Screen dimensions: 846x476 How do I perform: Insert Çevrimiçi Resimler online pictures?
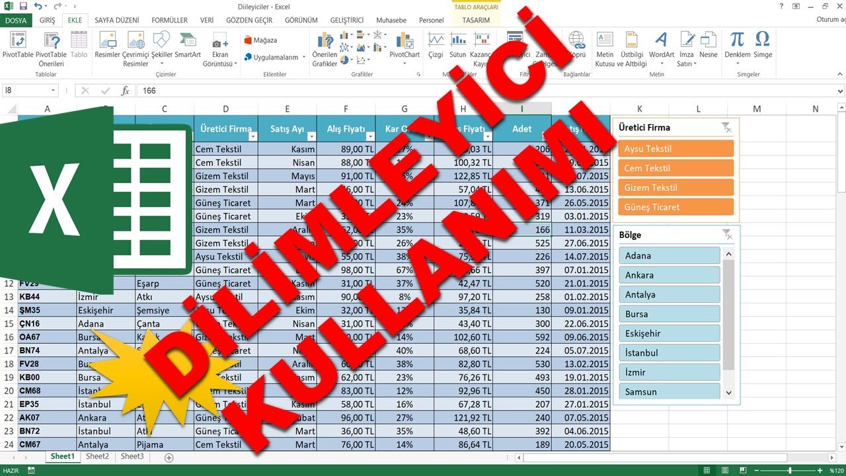pyautogui.click(x=135, y=49)
